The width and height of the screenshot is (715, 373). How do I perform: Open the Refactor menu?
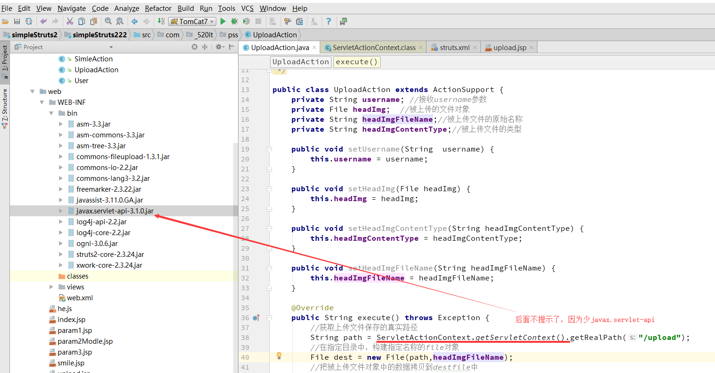click(158, 8)
